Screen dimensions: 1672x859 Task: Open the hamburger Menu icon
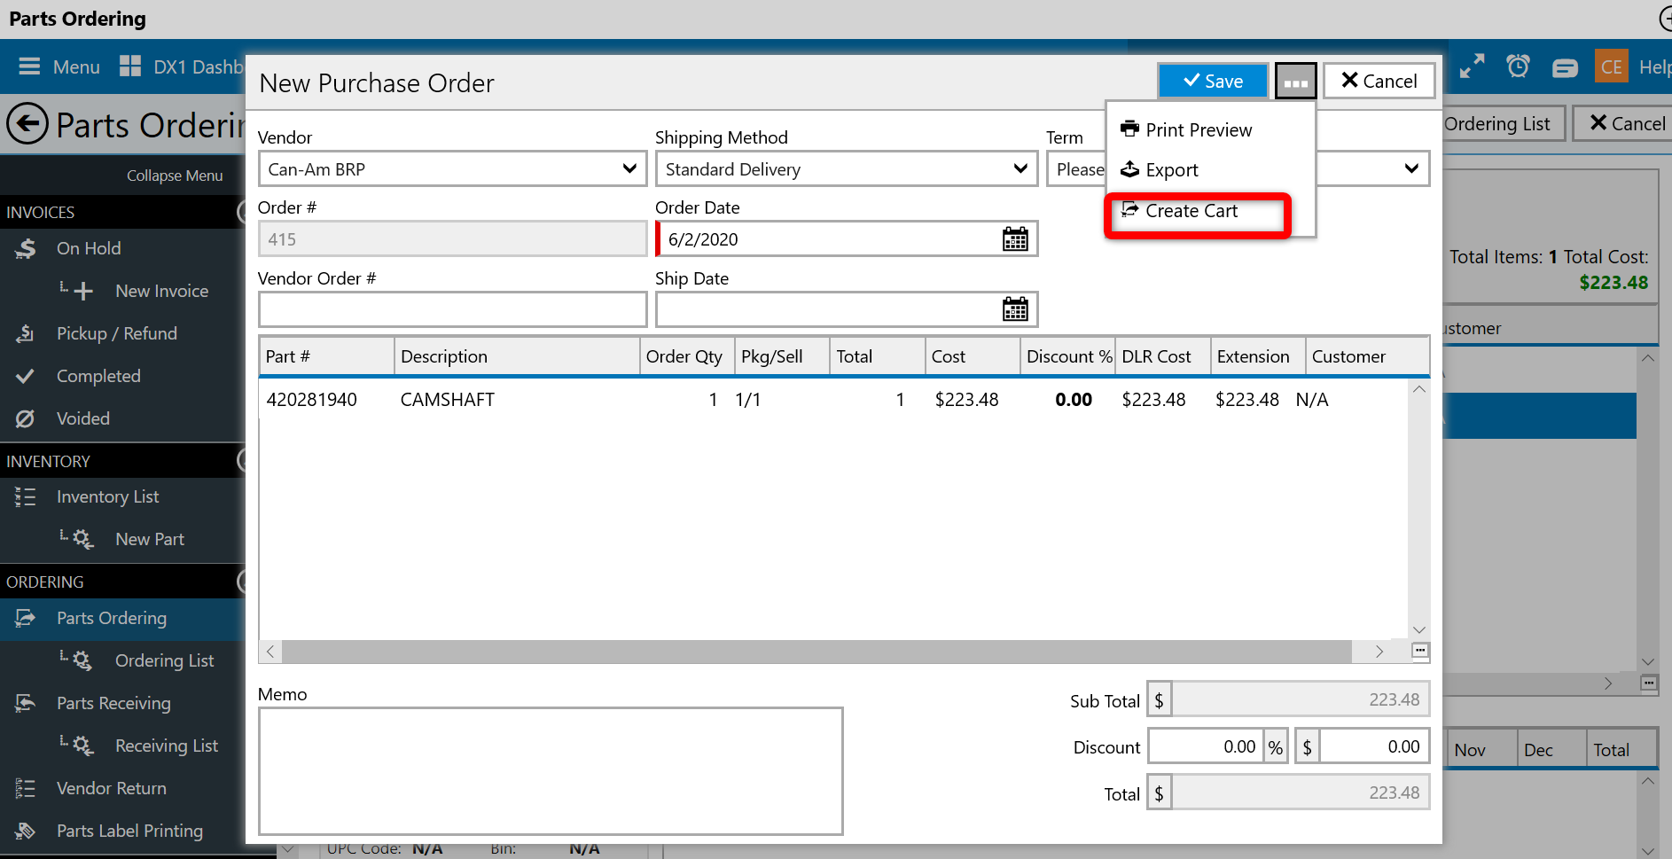[29, 66]
